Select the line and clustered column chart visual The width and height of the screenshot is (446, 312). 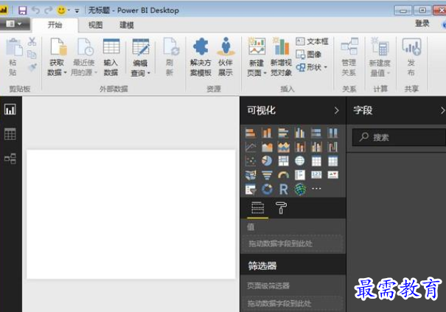pos(316,147)
